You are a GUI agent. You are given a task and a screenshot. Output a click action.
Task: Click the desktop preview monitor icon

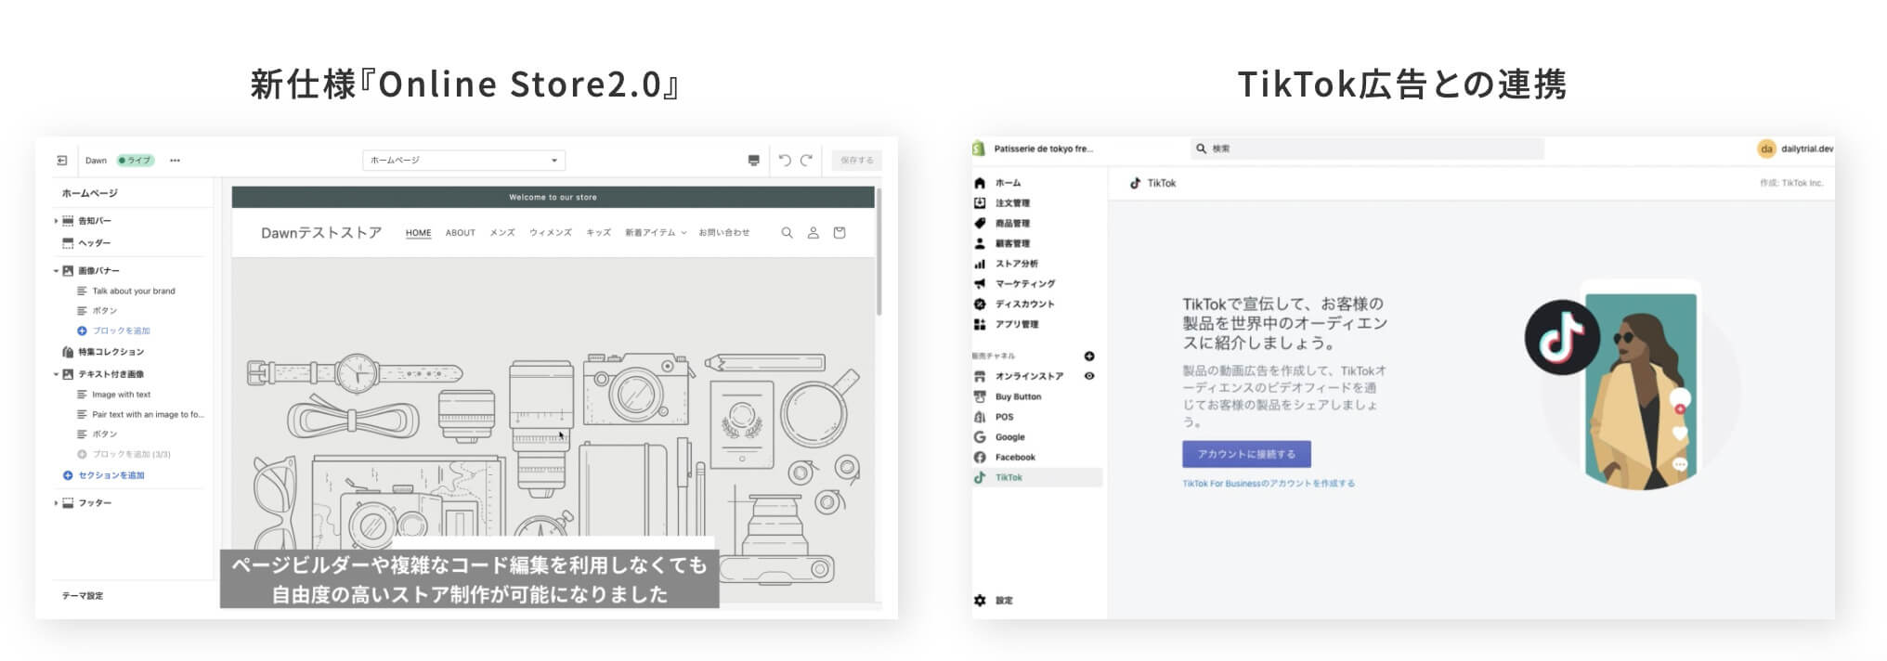pyautogui.click(x=753, y=161)
